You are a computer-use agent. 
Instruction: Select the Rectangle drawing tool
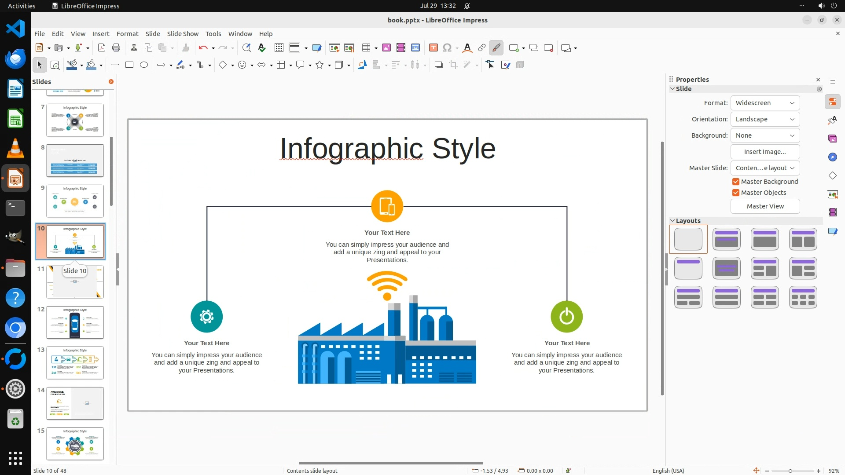point(129,65)
